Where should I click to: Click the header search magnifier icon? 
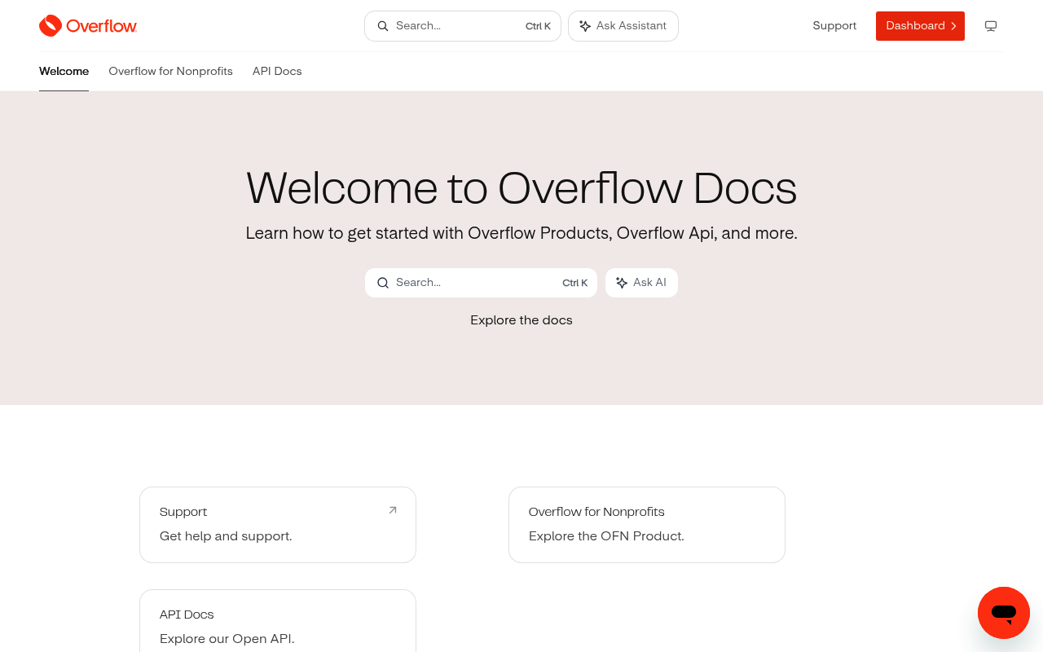tap(383, 26)
